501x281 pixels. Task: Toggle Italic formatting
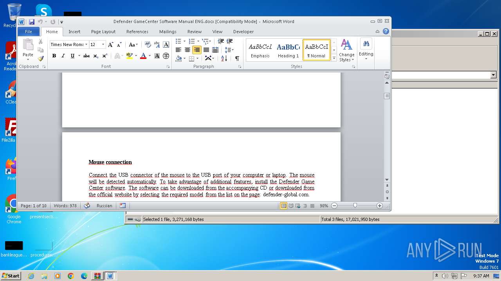tap(63, 56)
